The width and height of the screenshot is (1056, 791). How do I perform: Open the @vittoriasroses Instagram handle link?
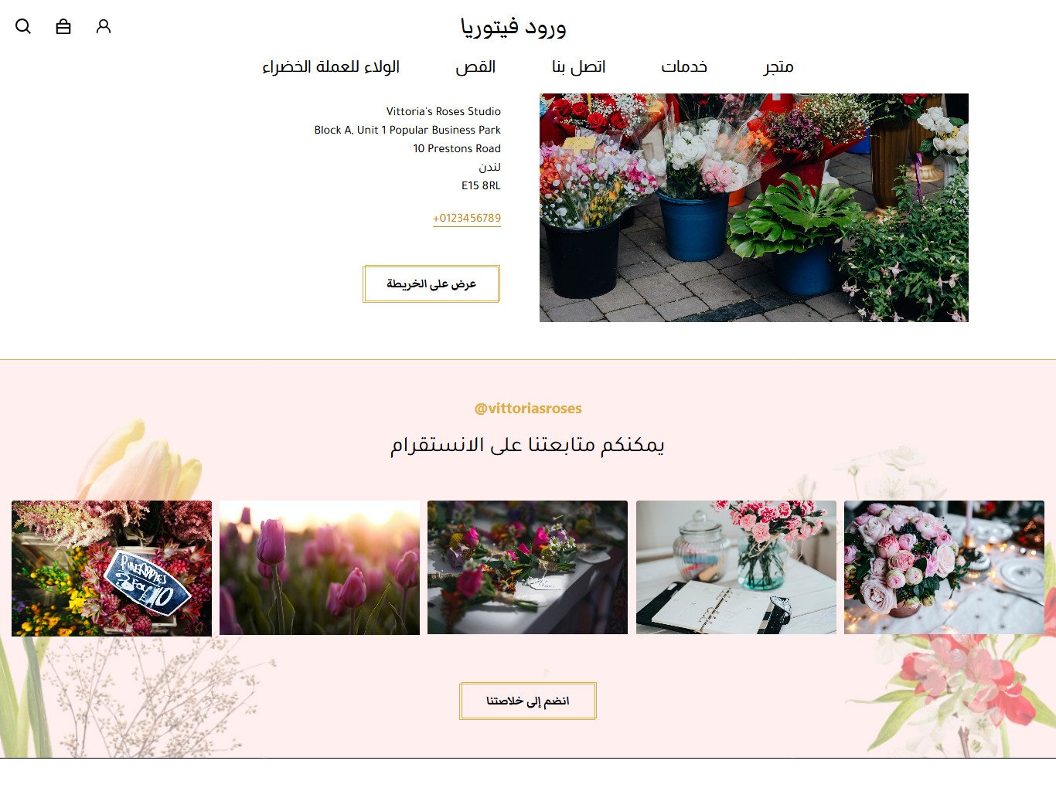point(528,409)
